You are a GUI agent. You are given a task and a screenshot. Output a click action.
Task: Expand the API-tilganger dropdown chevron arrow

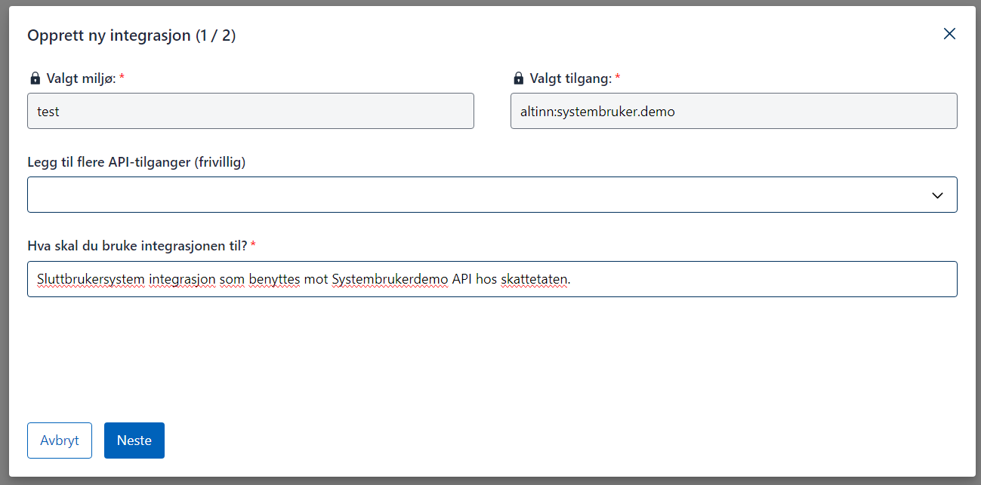click(x=937, y=195)
